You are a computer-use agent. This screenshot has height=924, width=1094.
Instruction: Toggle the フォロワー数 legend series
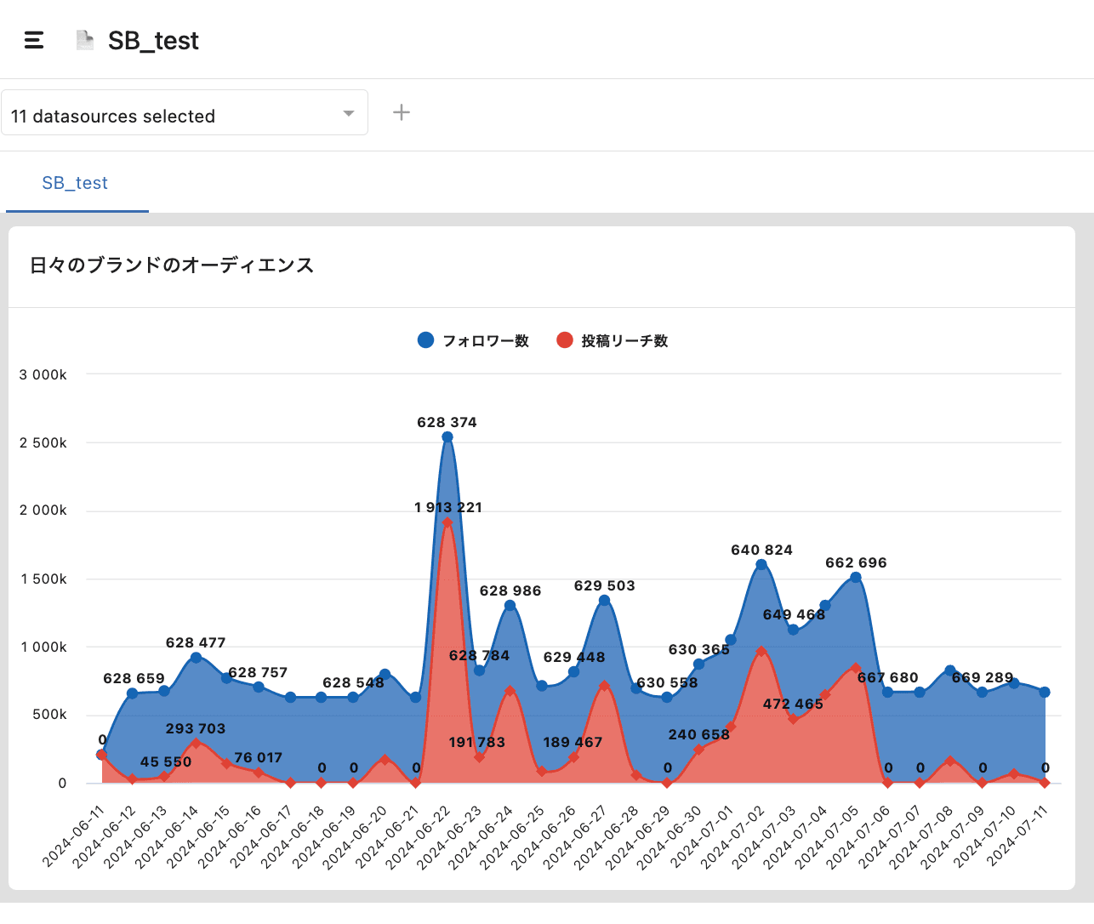tap(486, 340)
